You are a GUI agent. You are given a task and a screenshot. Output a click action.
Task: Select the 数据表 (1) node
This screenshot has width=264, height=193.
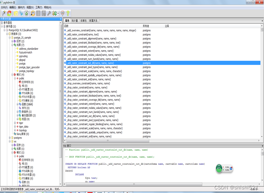coord(26,112)
